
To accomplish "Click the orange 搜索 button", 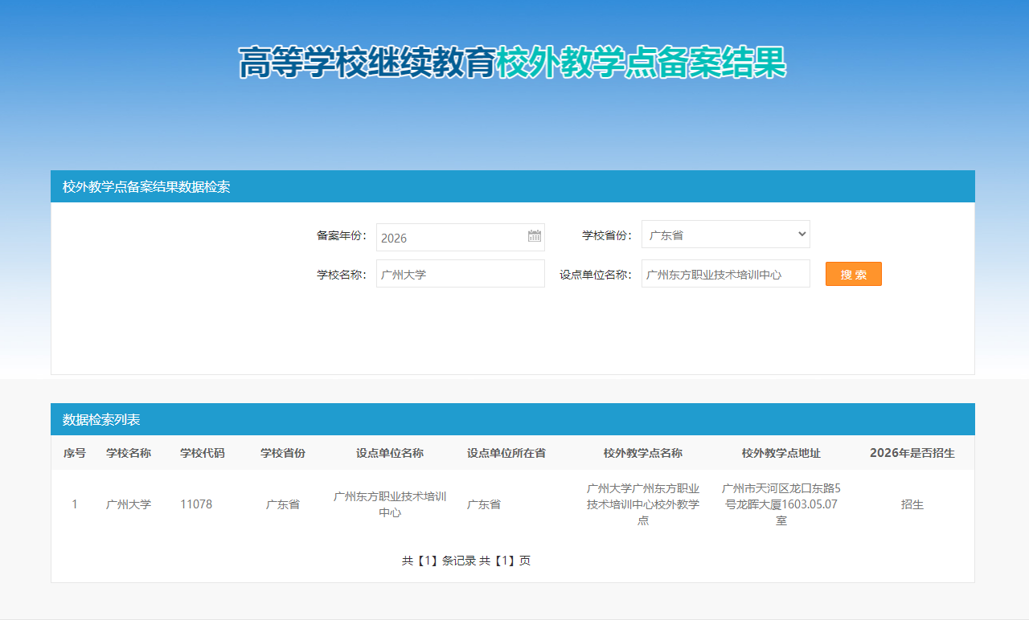I will (854, 274).
